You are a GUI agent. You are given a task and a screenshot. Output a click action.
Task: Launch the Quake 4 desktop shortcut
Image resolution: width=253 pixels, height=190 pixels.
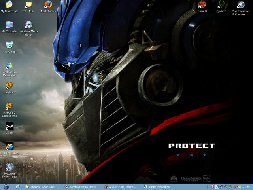(x=221, y=7)
